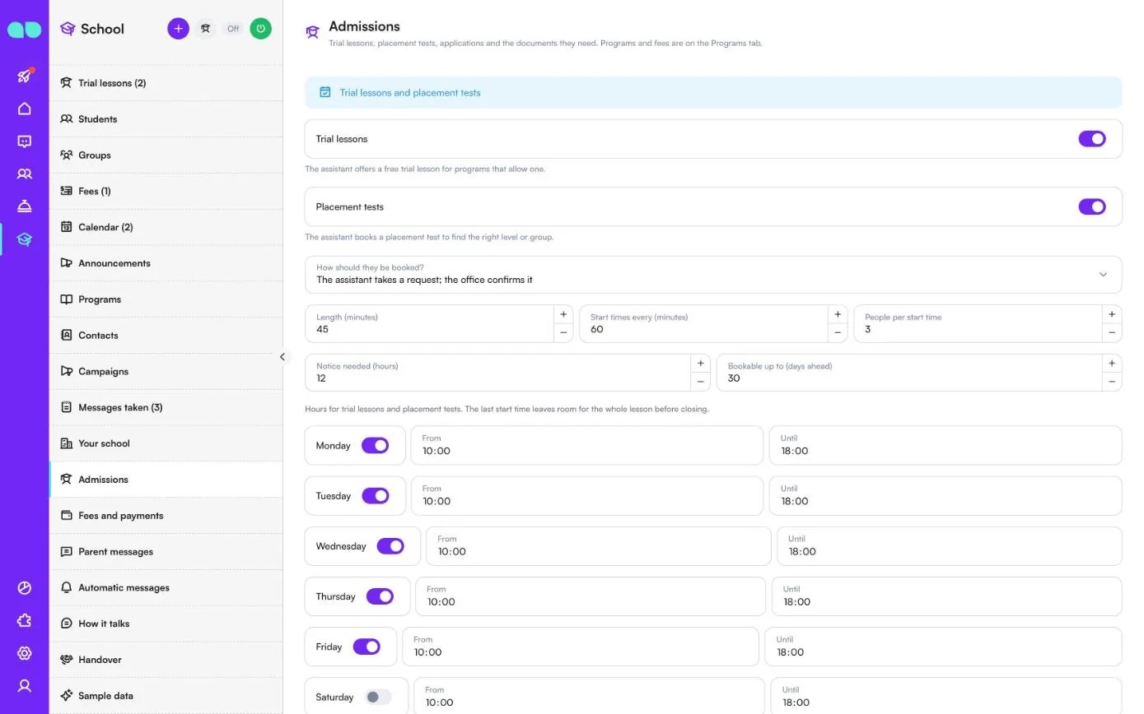This screenshot has width=1144, height=714.
Task: Open the puzzle piece integrations icon
Action: (x=25, y=620)
